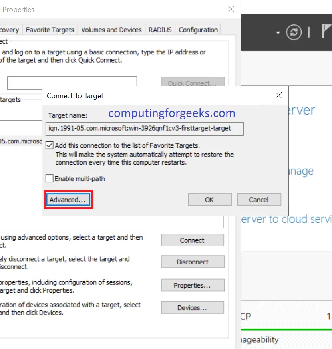Image resolution: width=332 pixels, height=349 pixels.
Task: Uncheck Add this connection to Favorite Targets
Action: click(x=49, y=145)
